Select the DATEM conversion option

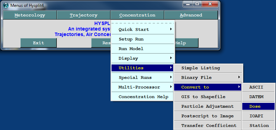258,97
